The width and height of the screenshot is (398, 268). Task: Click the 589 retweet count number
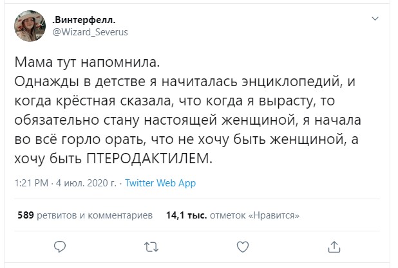(25, 216)
